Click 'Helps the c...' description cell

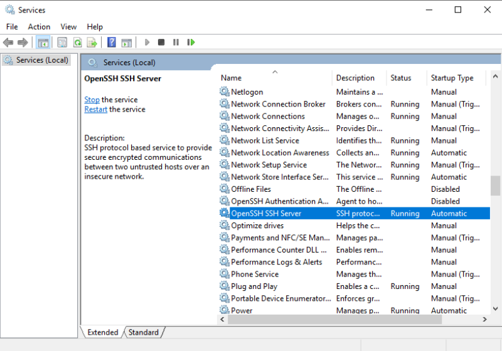click(x=358, y=226)
